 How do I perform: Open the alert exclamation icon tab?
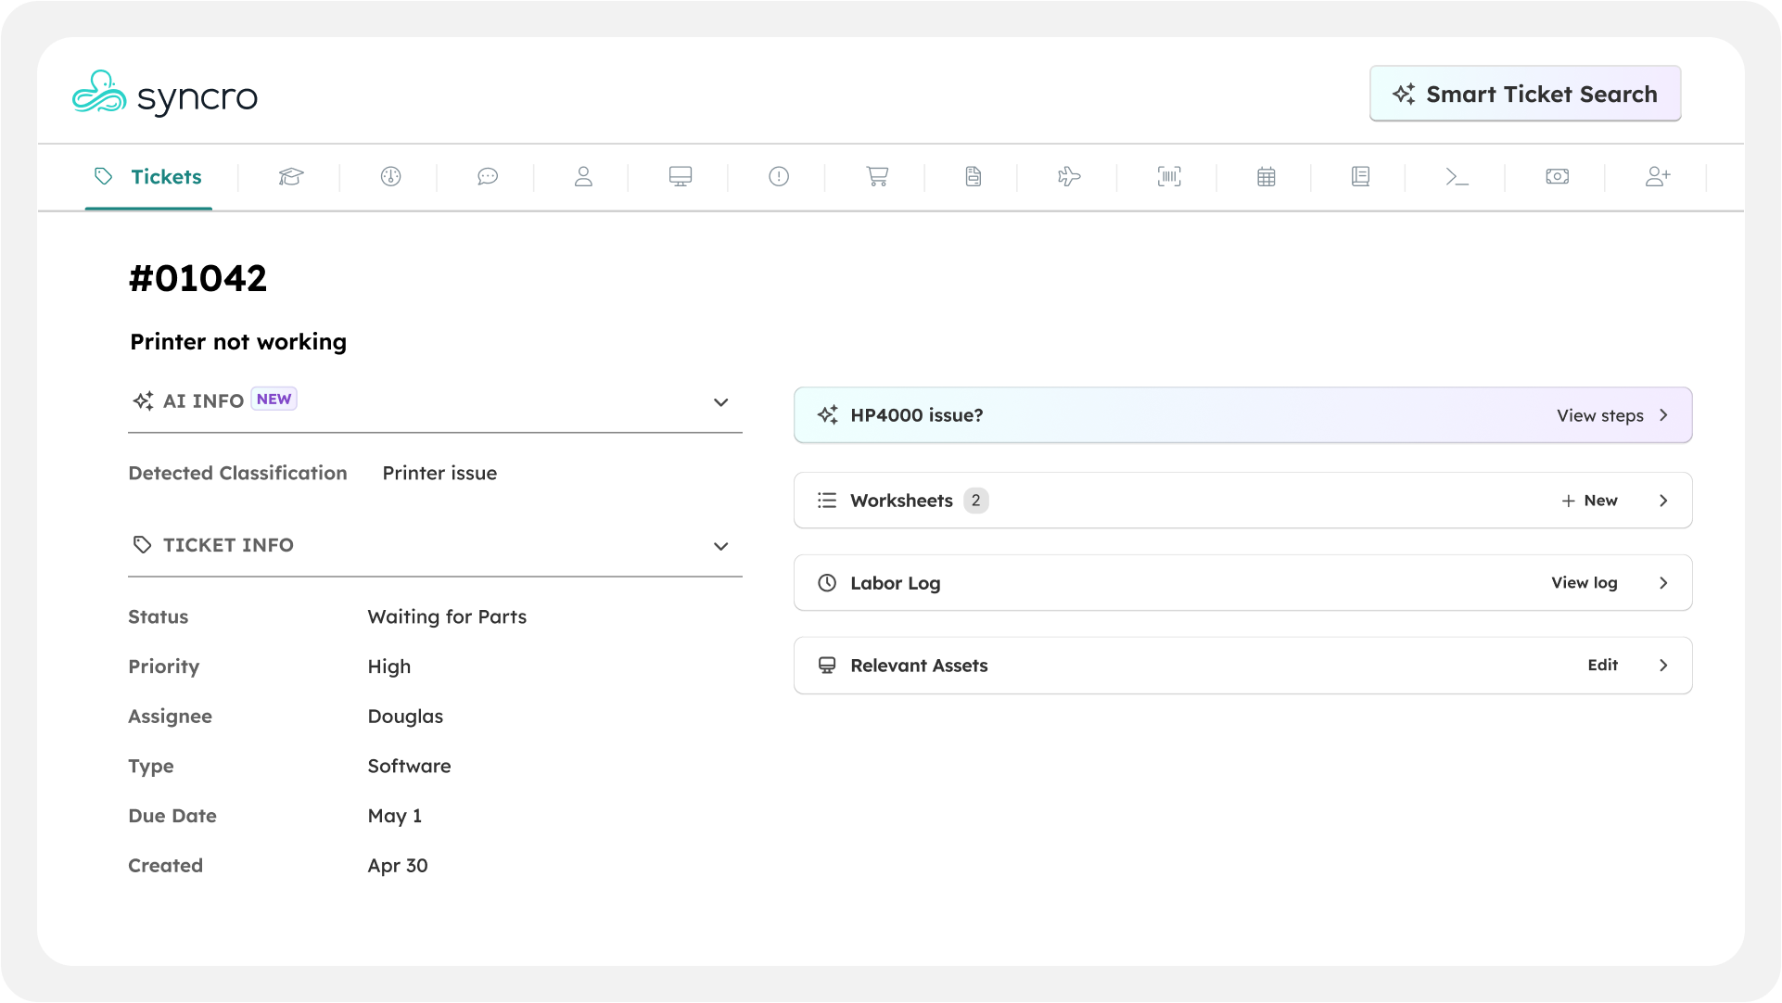tap(779, 176)
